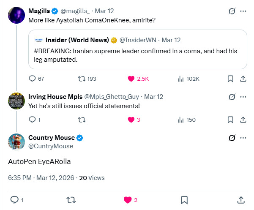Unlike Magills' tweet with 2.5K likes
Image resolution: width=254 pixels, height=210 pixels.
point(131,79)
